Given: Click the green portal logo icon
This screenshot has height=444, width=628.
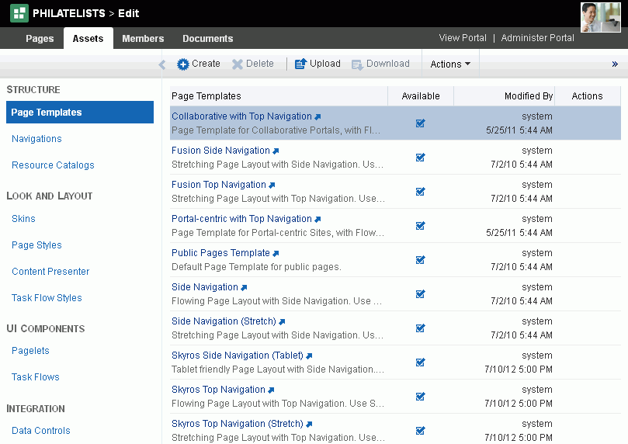Looking at the screenshot, I should click(x=19, y=13).
